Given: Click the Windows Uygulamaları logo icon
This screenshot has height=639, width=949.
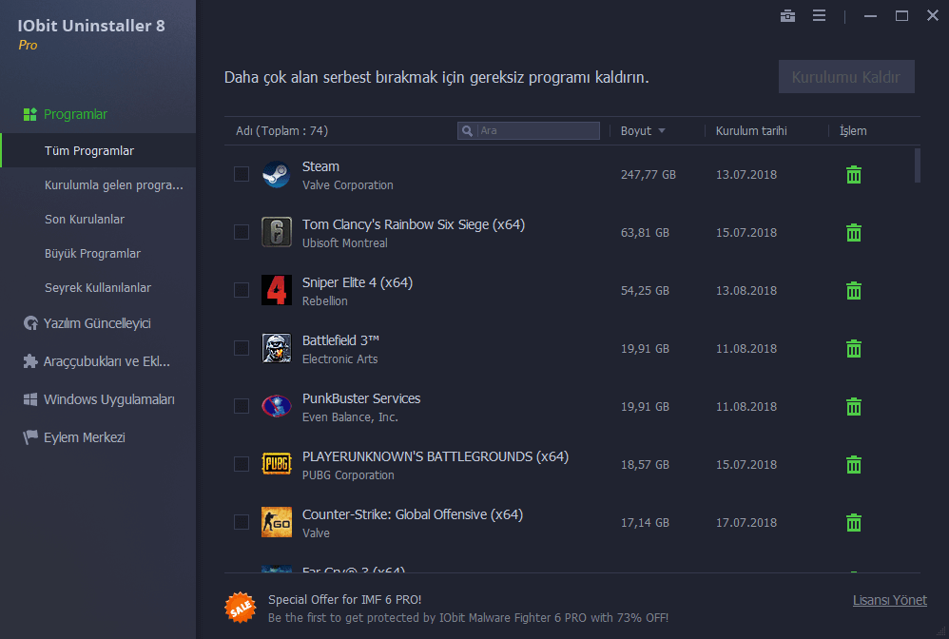Looking at the screenshot, I should pos(30,399).
